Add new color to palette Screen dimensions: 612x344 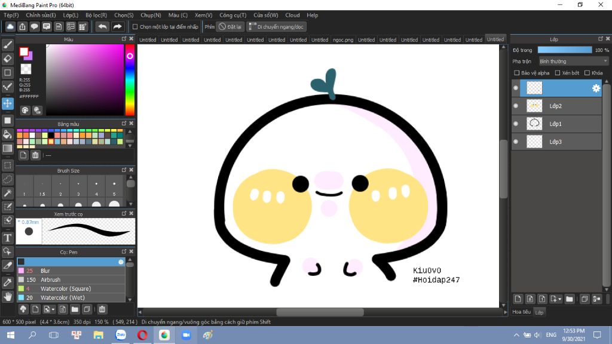click(23, 155)
